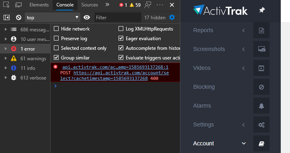Expand the 11 info group
This screenshot has height=153, width=290.
[6, 68]
